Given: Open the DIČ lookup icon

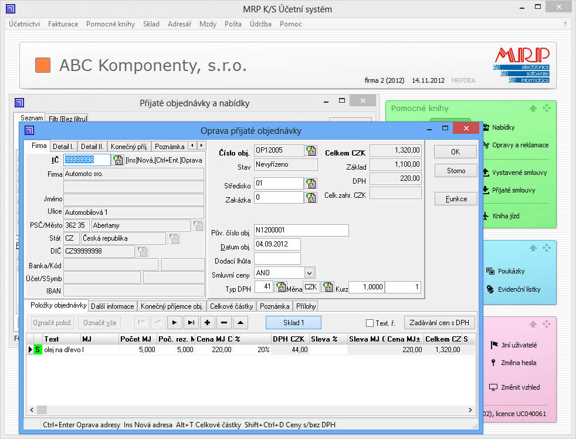Looking at the screenshot, I should pyautogui.click(x=143, y=252).
